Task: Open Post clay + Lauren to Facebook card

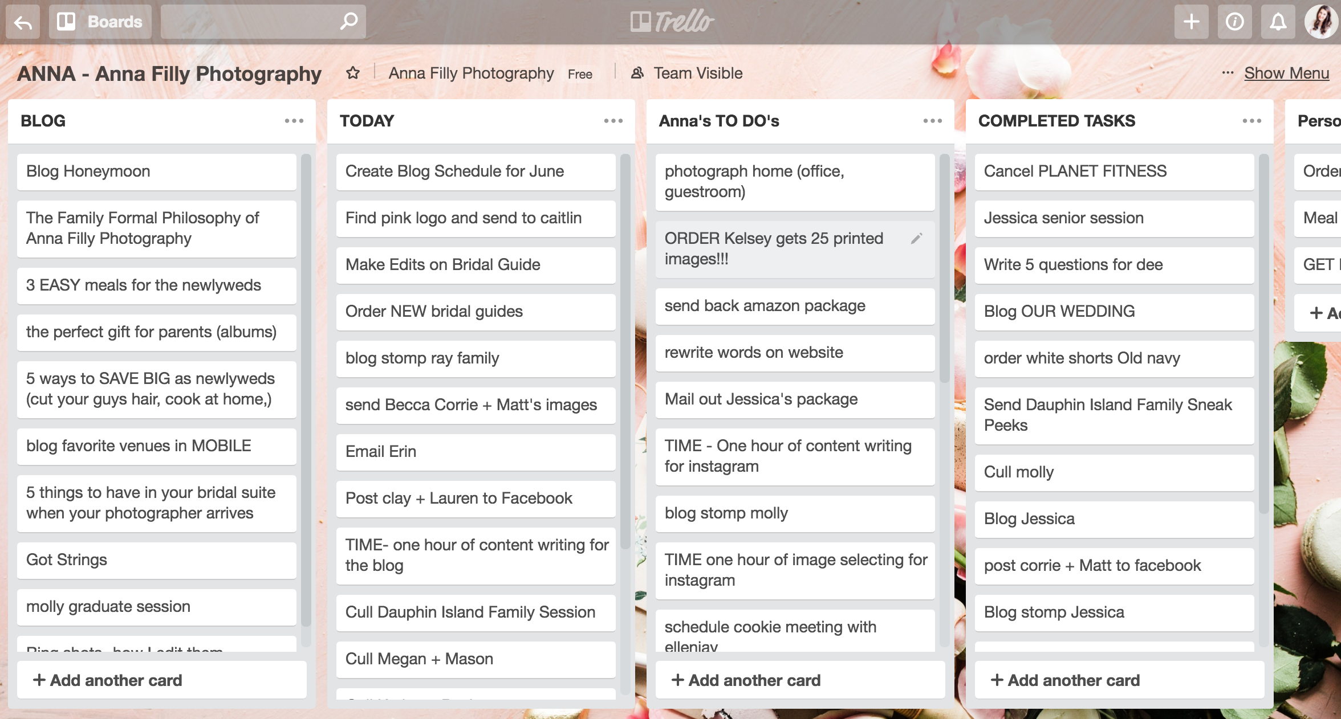Action: click(476, 499)
